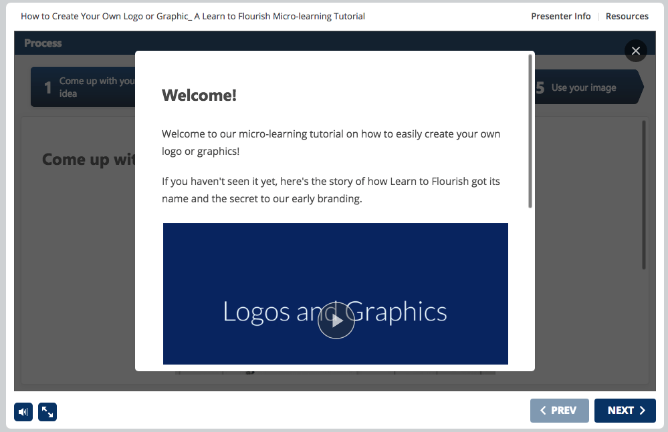668x432 pixels.
Task: Select step 1 Come up with your idea
Action: [84, 87]
